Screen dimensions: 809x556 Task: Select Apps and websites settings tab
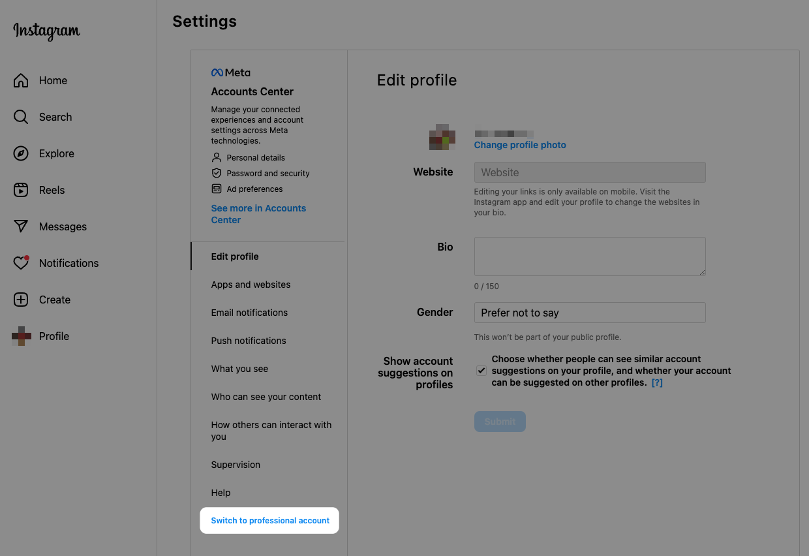pyautogui.click(x=251, y=285)
